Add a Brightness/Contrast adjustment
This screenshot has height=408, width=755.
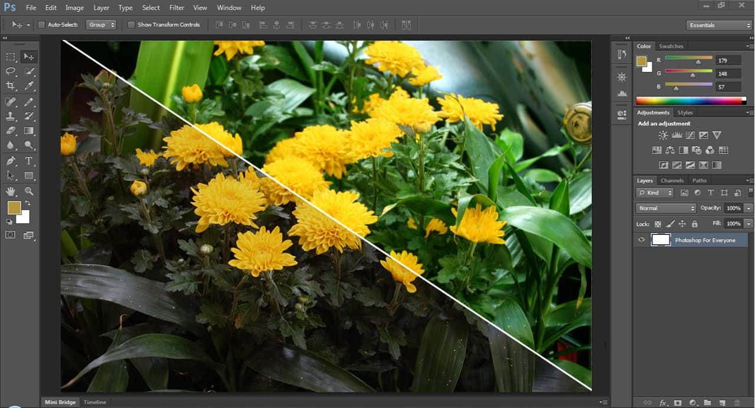click(x=663, y=135)
